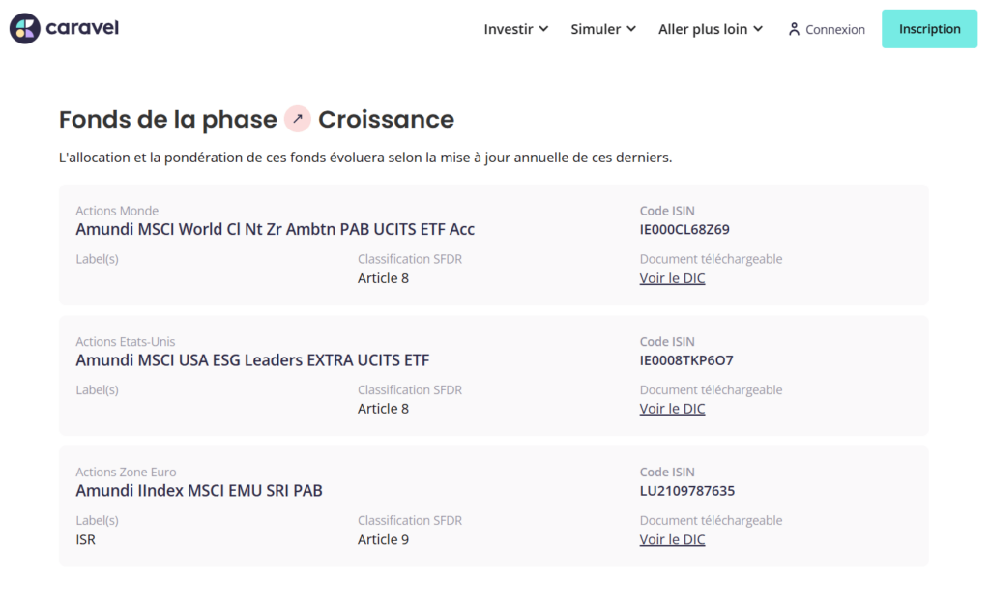Click the caravel wordmark text
Screen dimensions: 990x602
coord(82,28)
